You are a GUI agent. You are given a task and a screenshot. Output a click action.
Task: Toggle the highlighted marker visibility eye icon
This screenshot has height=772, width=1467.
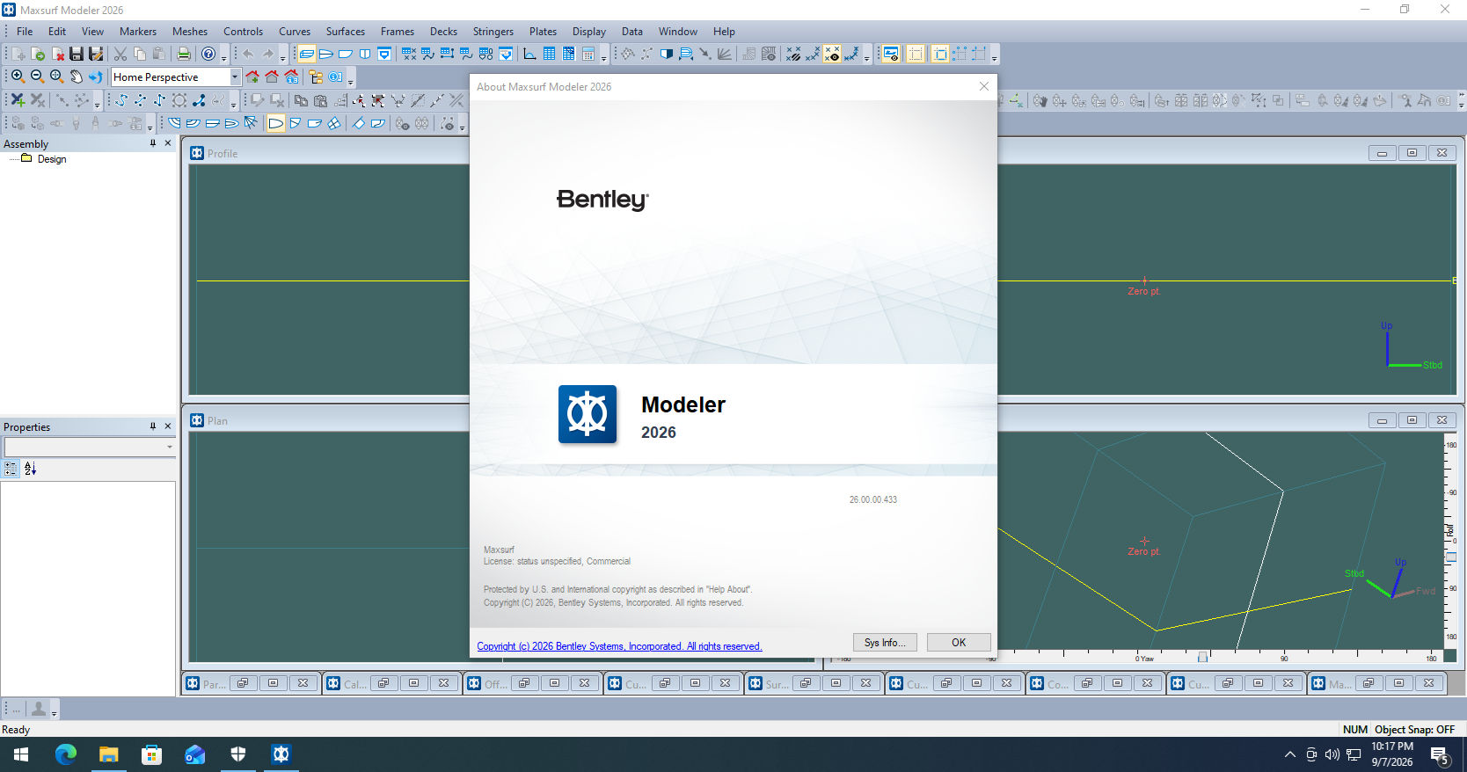[832, 54]
